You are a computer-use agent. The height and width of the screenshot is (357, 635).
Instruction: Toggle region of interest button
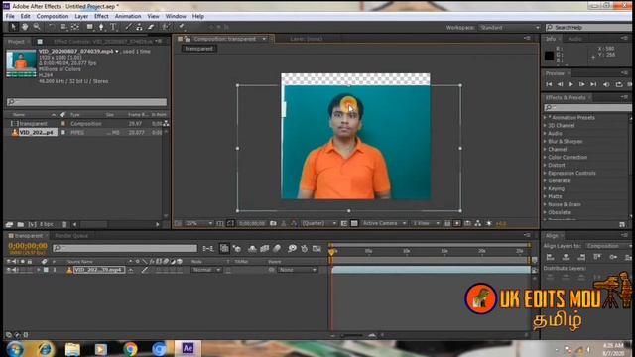(344, 223)
